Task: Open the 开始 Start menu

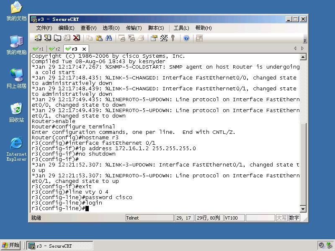Action: click(x=11, y=245)
